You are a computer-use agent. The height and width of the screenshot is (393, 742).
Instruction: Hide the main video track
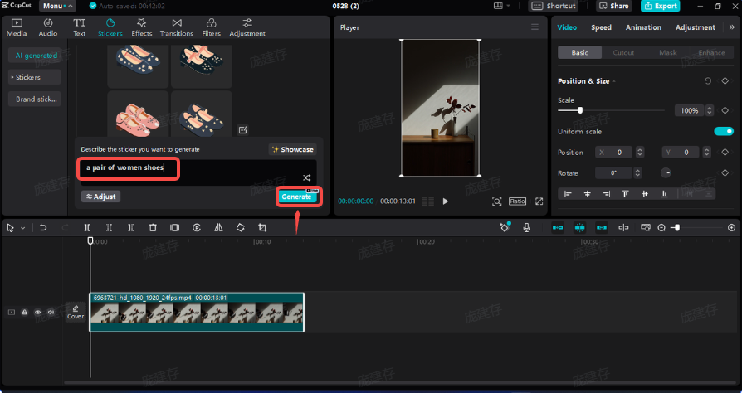point(37,312)
